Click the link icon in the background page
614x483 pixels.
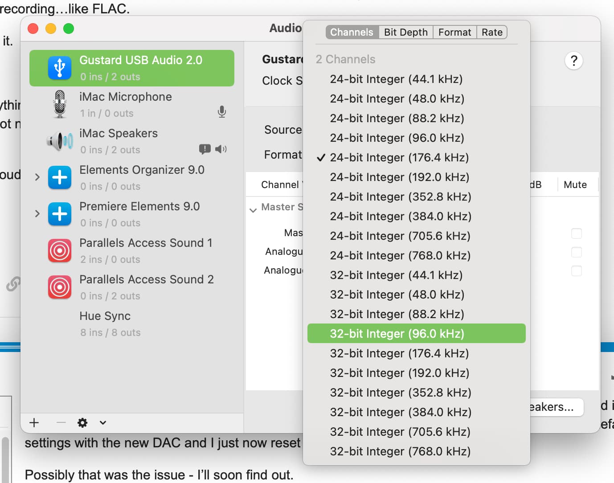click(13, 283)
